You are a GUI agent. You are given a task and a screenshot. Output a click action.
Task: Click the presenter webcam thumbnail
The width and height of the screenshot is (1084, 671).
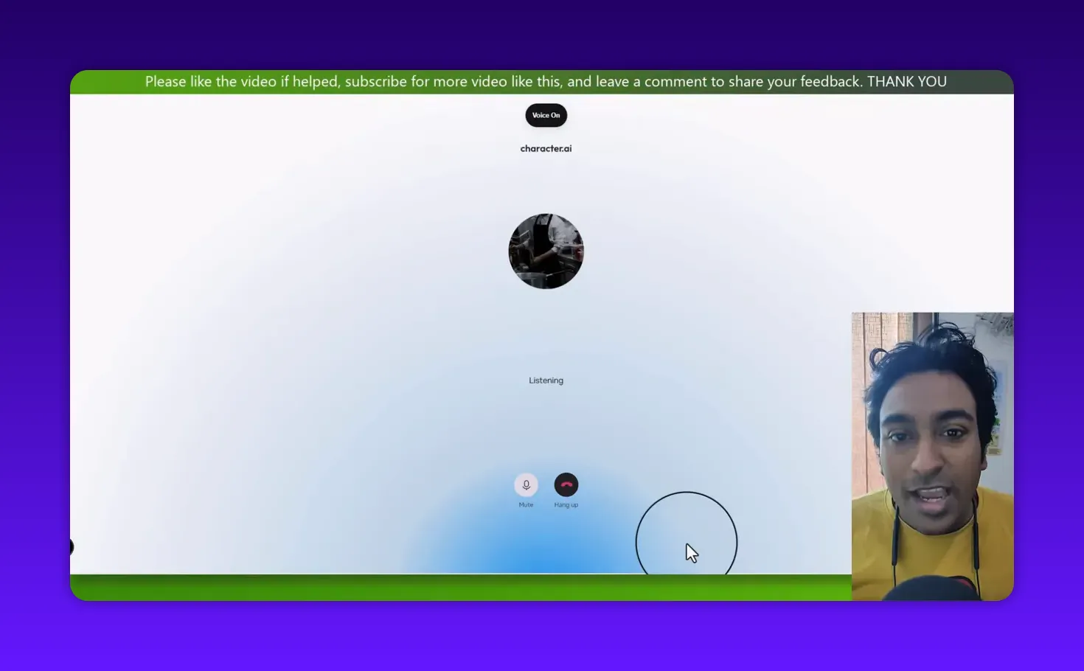tap(932, 454)
